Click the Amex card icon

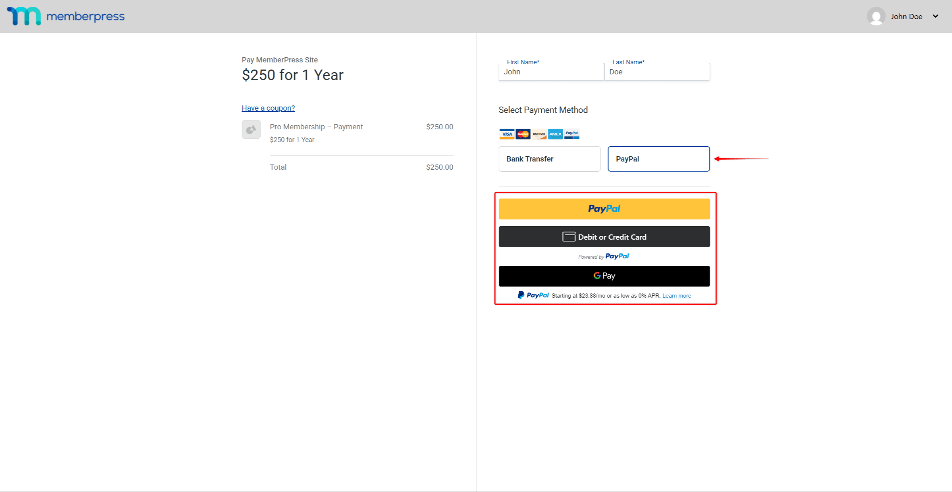click(555, 134)
